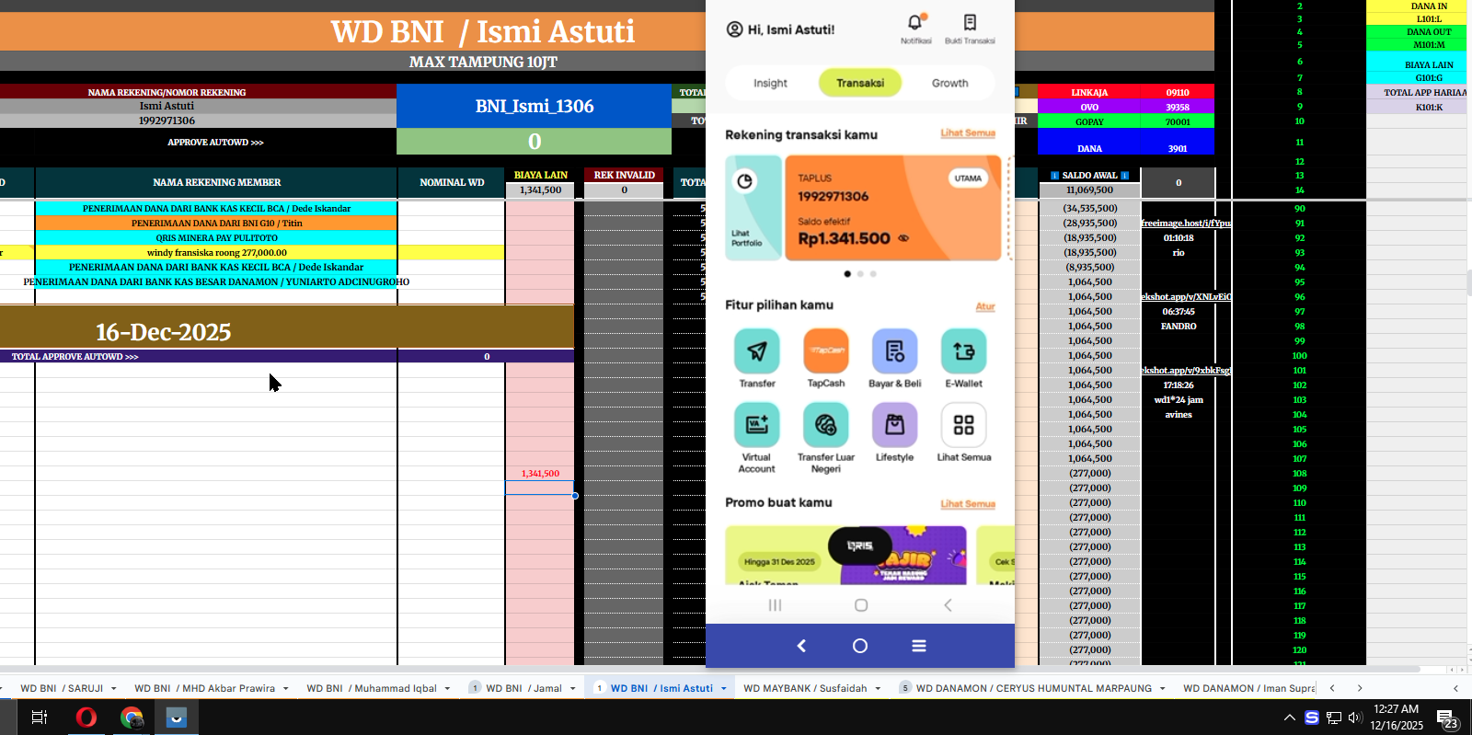The image size is (1472, 735).
Task: Toggle the eye icon to hide the Rp1.341.500 balance
Action: tap(903, 238)
